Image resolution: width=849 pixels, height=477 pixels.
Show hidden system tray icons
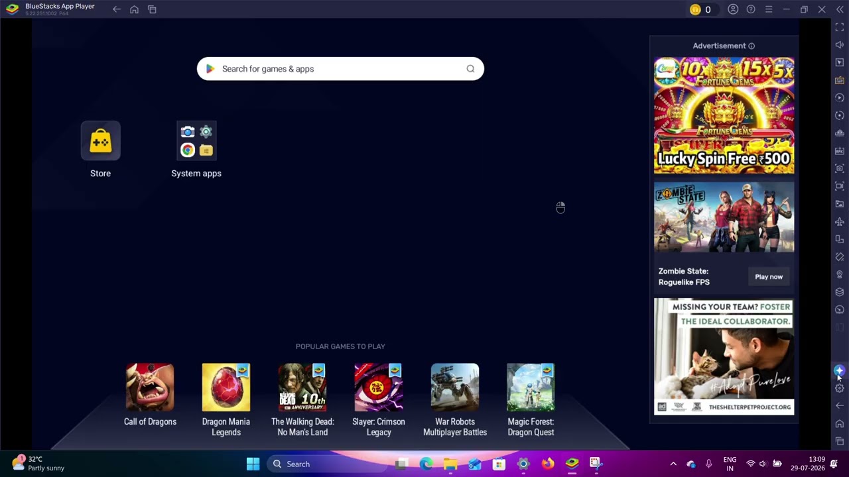pyautogui.click(x=673, y=464)
